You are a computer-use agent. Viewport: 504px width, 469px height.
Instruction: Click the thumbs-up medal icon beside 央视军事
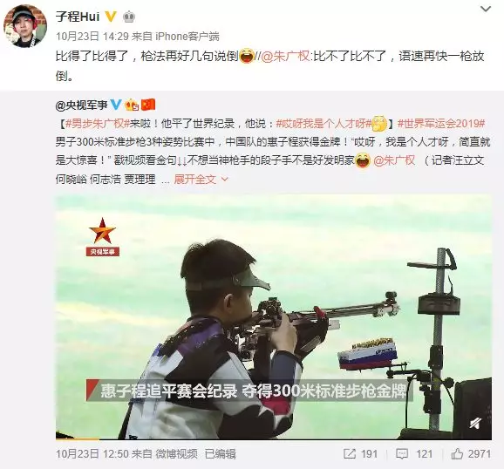click(132, 105)
